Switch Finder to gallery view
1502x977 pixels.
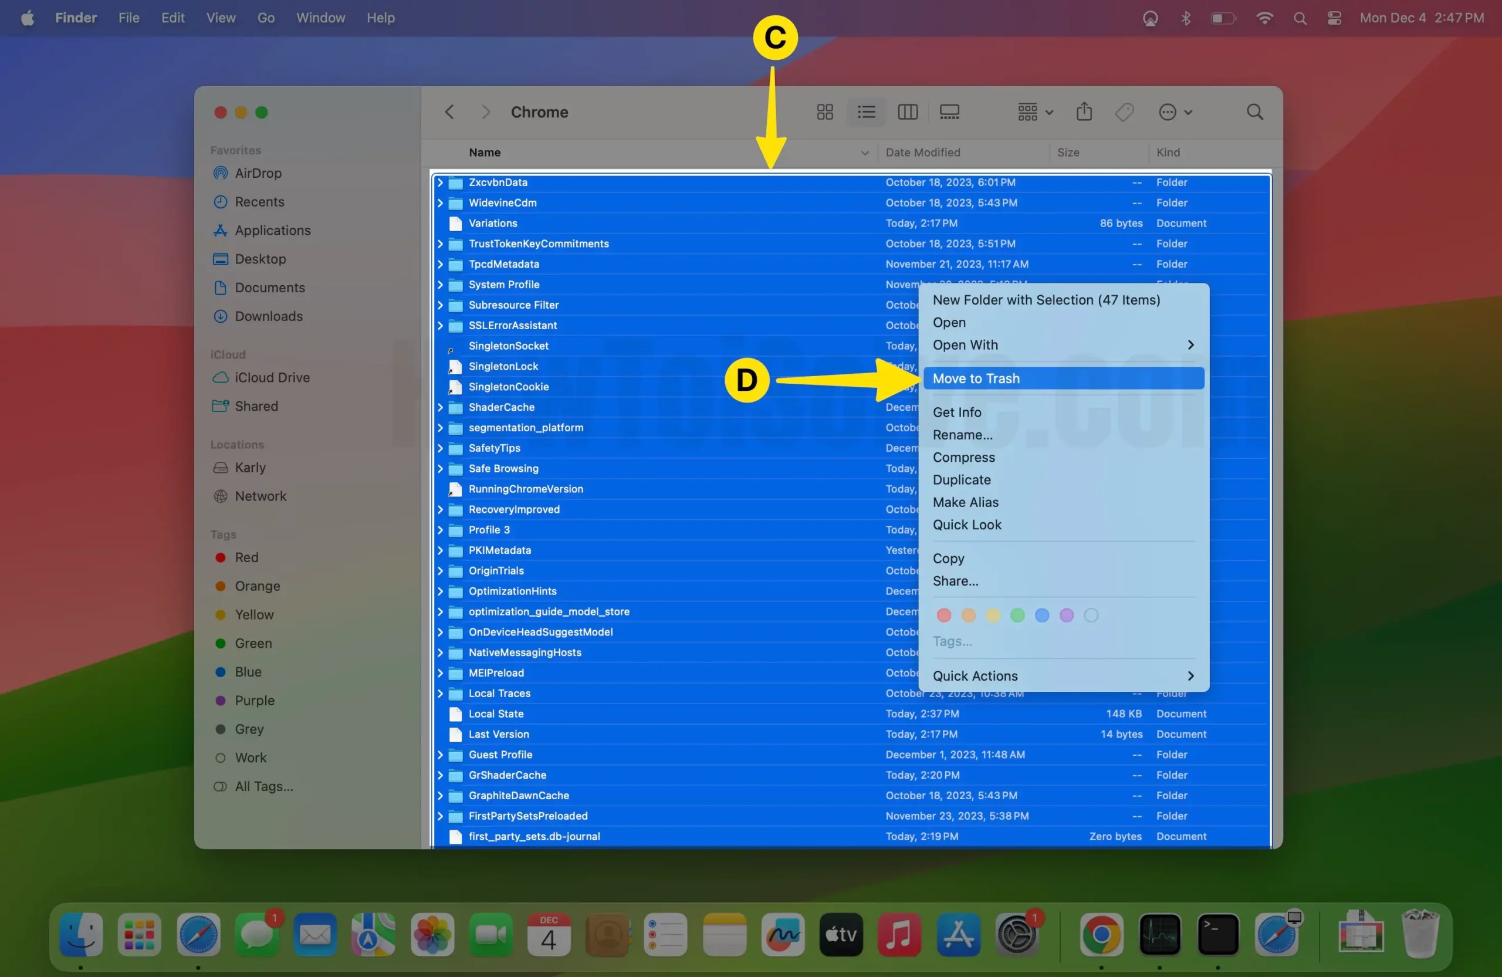coord(949,112)
